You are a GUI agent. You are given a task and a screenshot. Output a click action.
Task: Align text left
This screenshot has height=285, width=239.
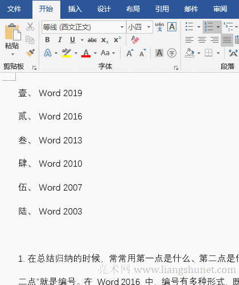189,40
